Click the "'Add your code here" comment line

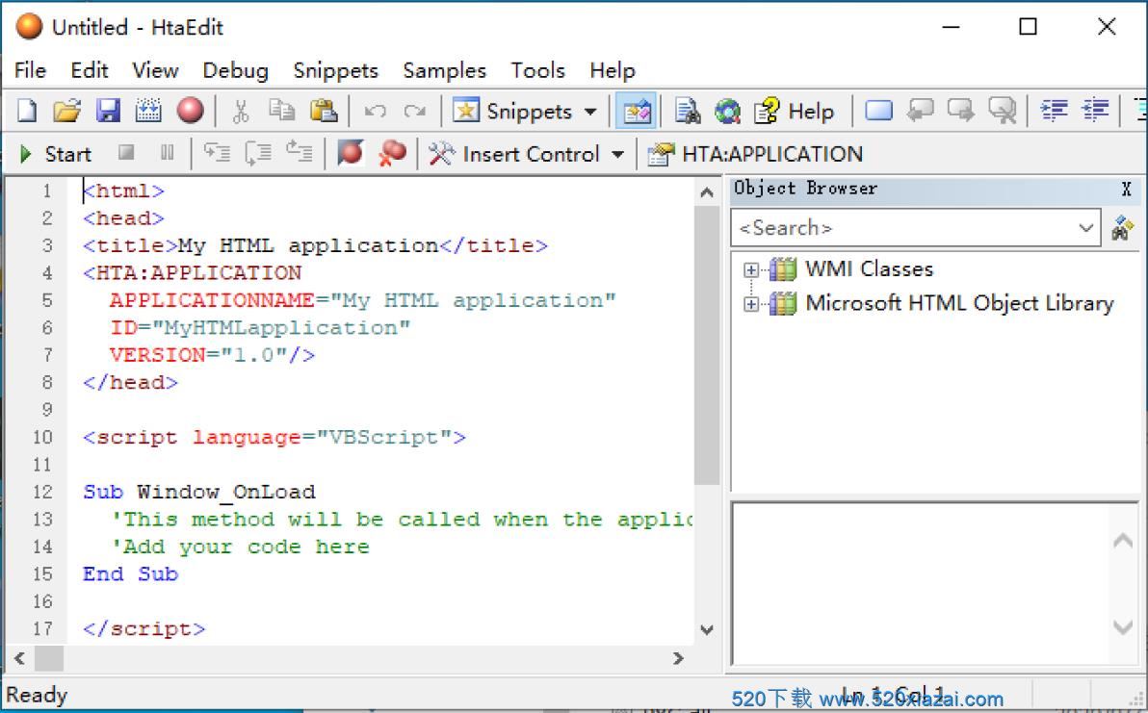pos(240,547)
